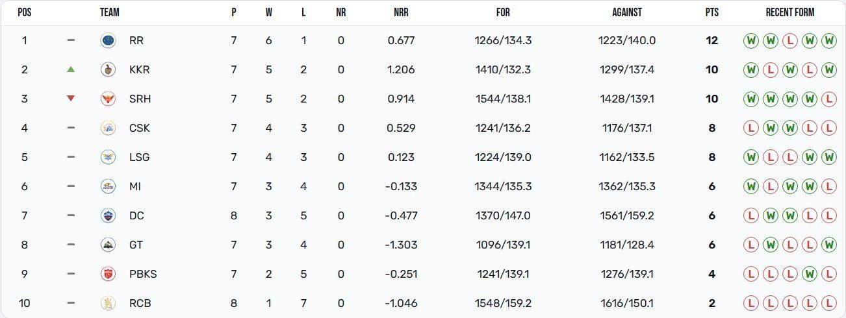This screenshot has width=846, height=318.
Task: Sort table by PTS column header
Action: point(711,12)
